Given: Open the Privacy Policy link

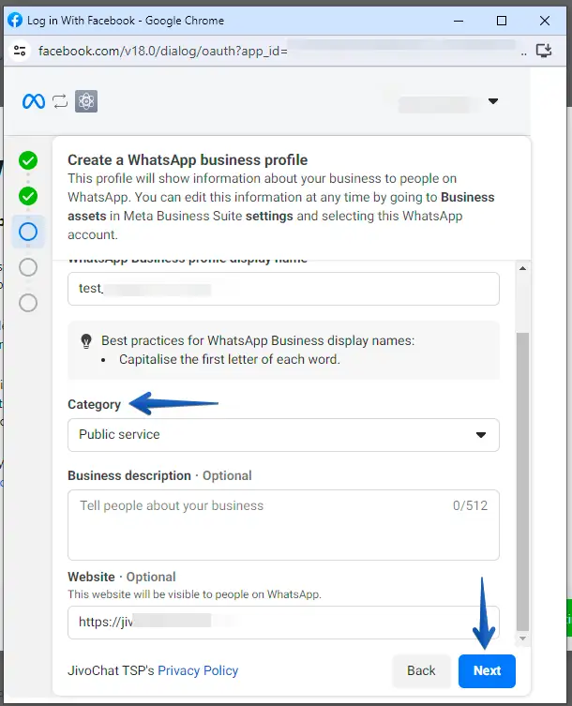Looking at the screenshot, I should (198, 670).
